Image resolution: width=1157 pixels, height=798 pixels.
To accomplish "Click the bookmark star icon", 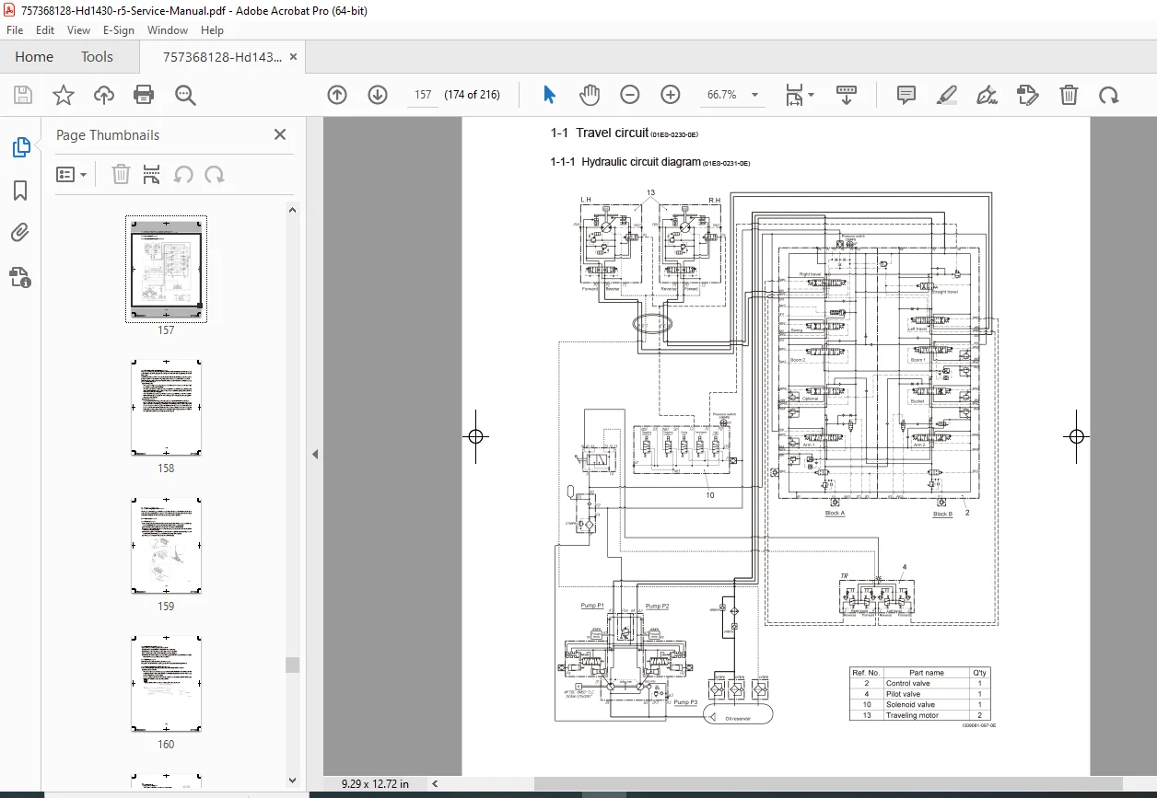I will coord(63,95).
